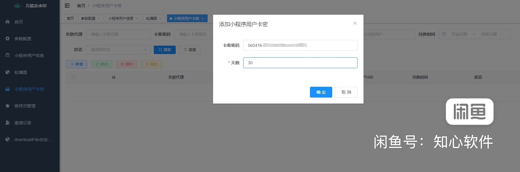The width and height of the screenshot is (520, 172).
Task: Click the 确定 confirm button
Action: [x=321, y=92]
